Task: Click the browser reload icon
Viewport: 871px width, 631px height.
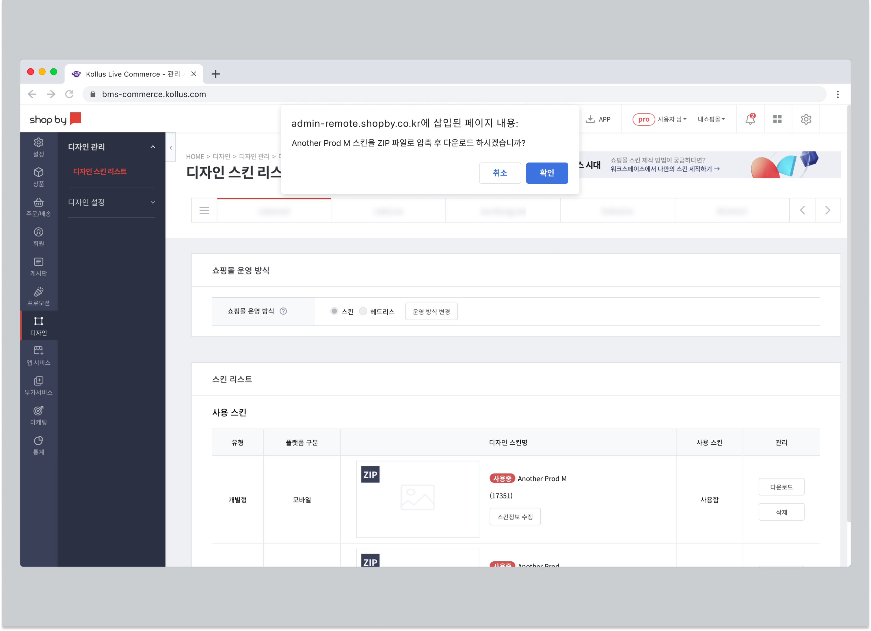Action: coord(69,94)
